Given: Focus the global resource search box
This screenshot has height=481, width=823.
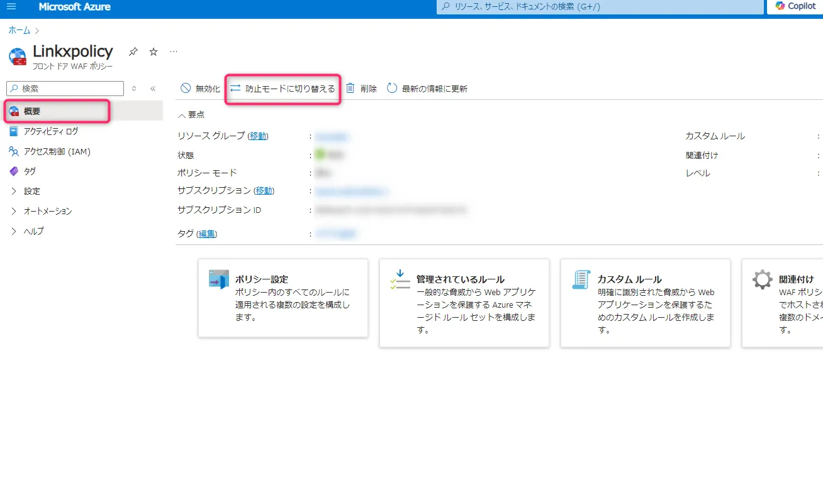Looking at the screenshot, I should 600,6.
